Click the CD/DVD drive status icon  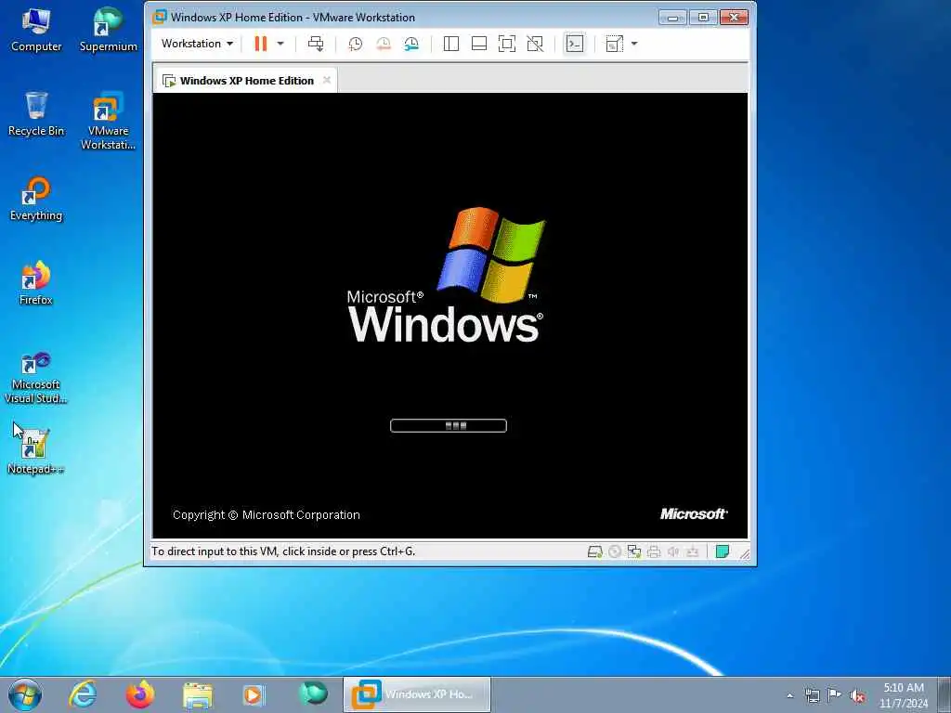tap(615, 551)
